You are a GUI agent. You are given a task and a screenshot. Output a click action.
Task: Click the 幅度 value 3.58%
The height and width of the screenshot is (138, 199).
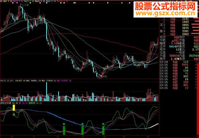pyautogui.click(x=175, y=43)
